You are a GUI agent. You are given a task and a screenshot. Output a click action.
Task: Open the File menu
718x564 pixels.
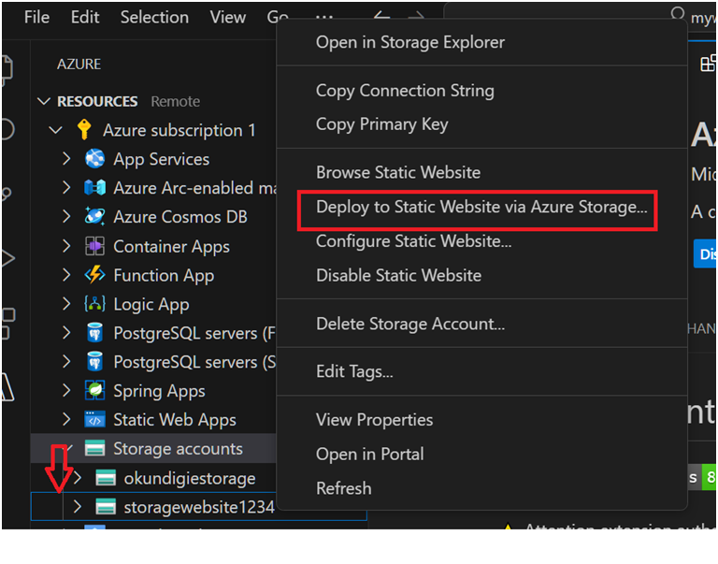click(36, 18)
